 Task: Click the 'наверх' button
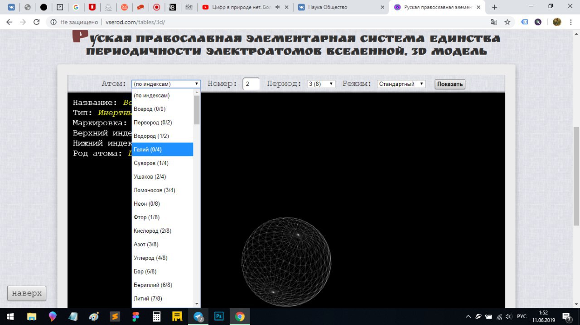(27, 293)
